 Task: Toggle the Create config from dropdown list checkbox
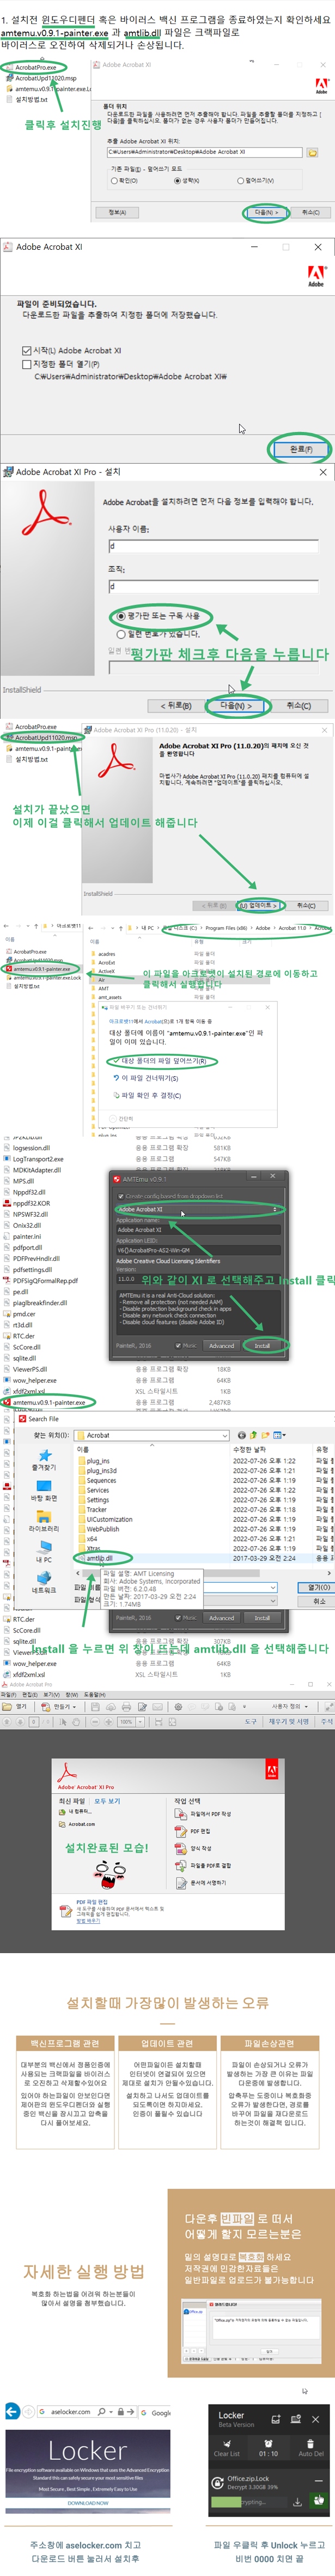121,1196
